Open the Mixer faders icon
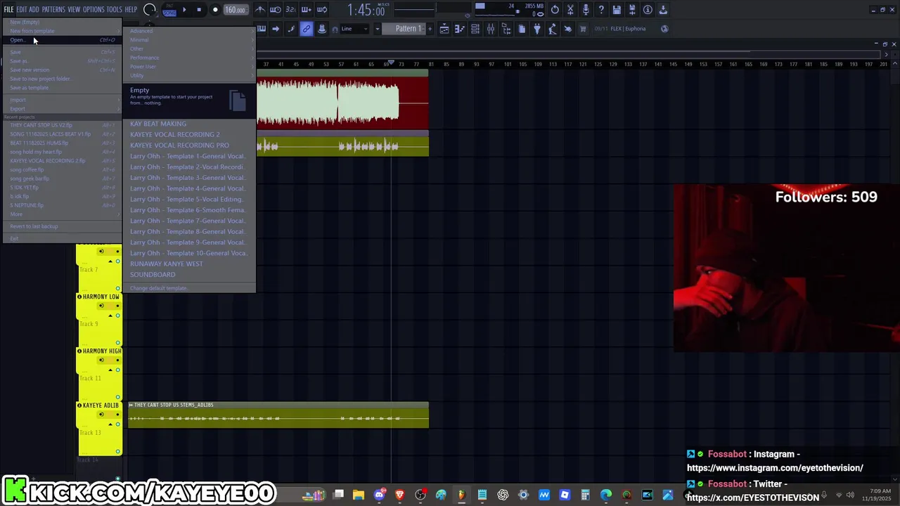Viewport: 900px width, 506px height. [x=491, y=29]
